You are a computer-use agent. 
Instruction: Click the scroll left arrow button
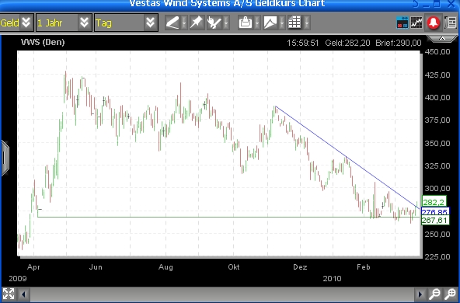[x=23, y=294]
